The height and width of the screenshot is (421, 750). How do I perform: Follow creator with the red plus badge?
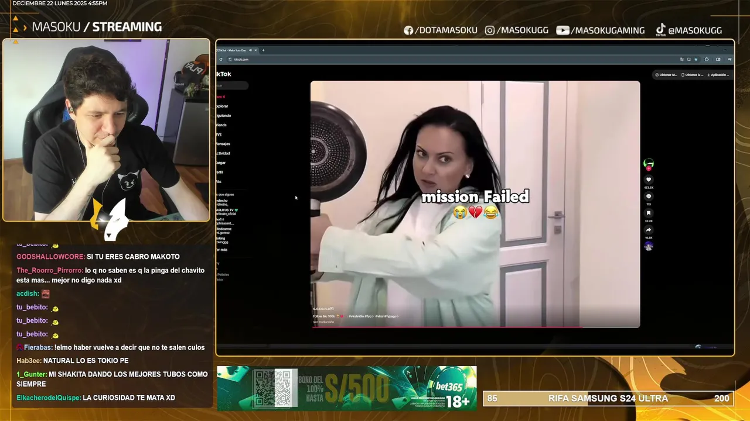(649, 168)
